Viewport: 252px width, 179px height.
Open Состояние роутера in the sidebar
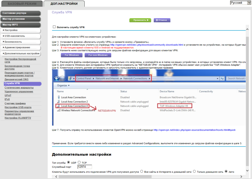coord(20,13)
